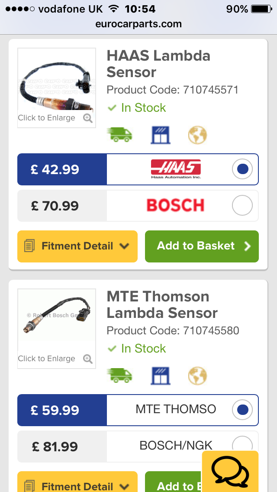The width and height of the screenshot is (277, 492).
Task: Tap the eurocarparts.com address bar
Action: pyautogui.click(x=138, y=24)
